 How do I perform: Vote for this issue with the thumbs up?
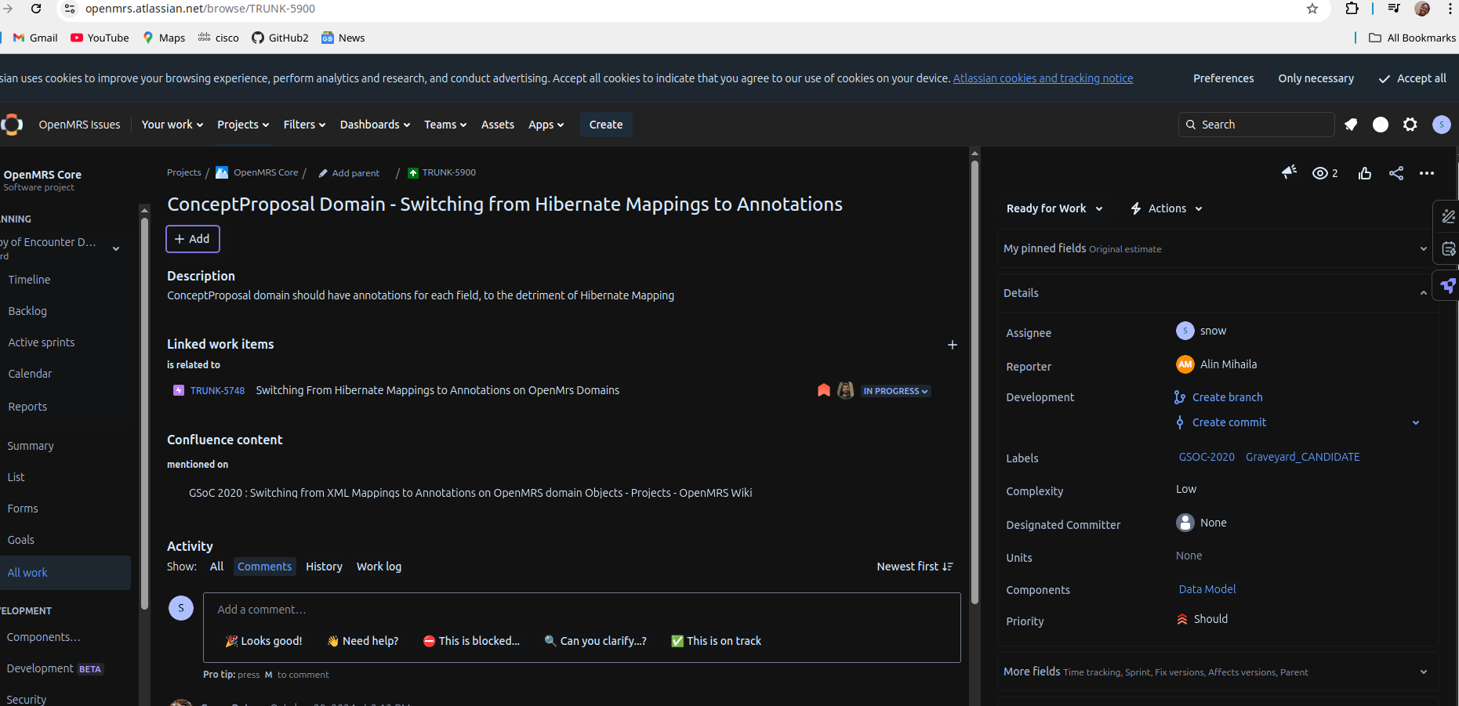point(1365,173)
